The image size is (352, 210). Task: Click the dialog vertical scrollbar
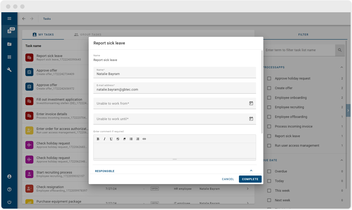tap(262, 91)
